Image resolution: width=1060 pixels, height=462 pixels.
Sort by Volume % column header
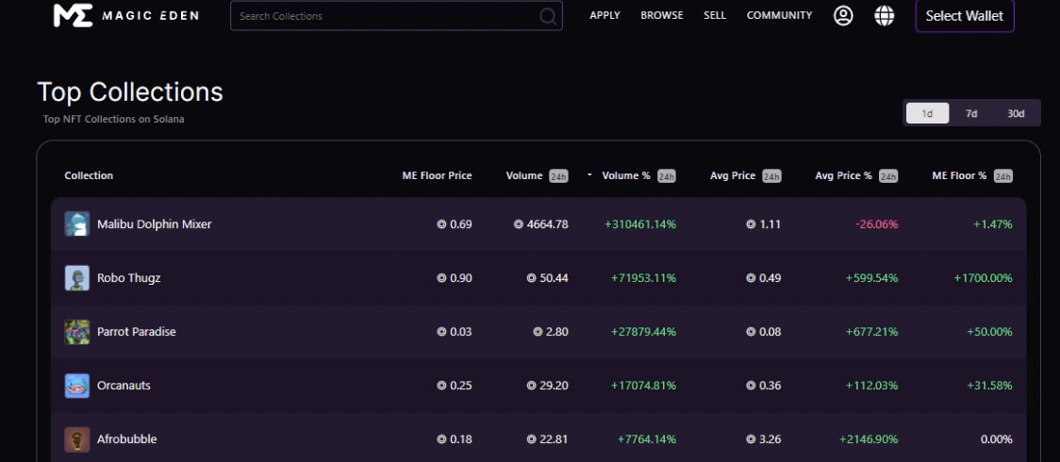pyautogui.click(x=638, y=175)
